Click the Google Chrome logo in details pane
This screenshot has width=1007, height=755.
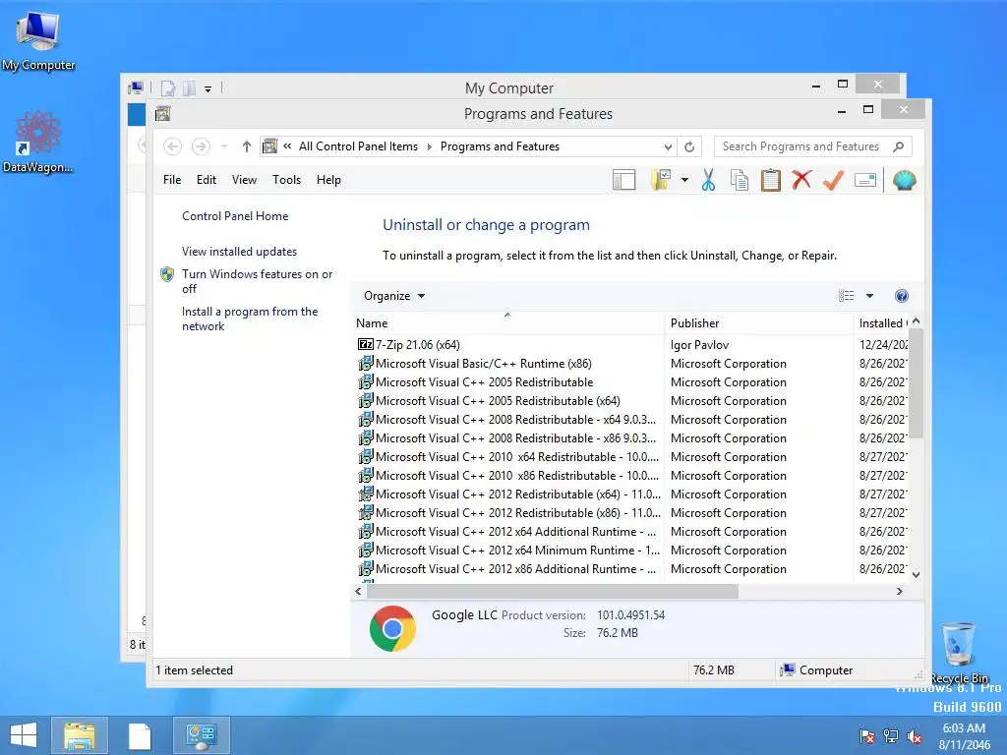pos(392,628)
